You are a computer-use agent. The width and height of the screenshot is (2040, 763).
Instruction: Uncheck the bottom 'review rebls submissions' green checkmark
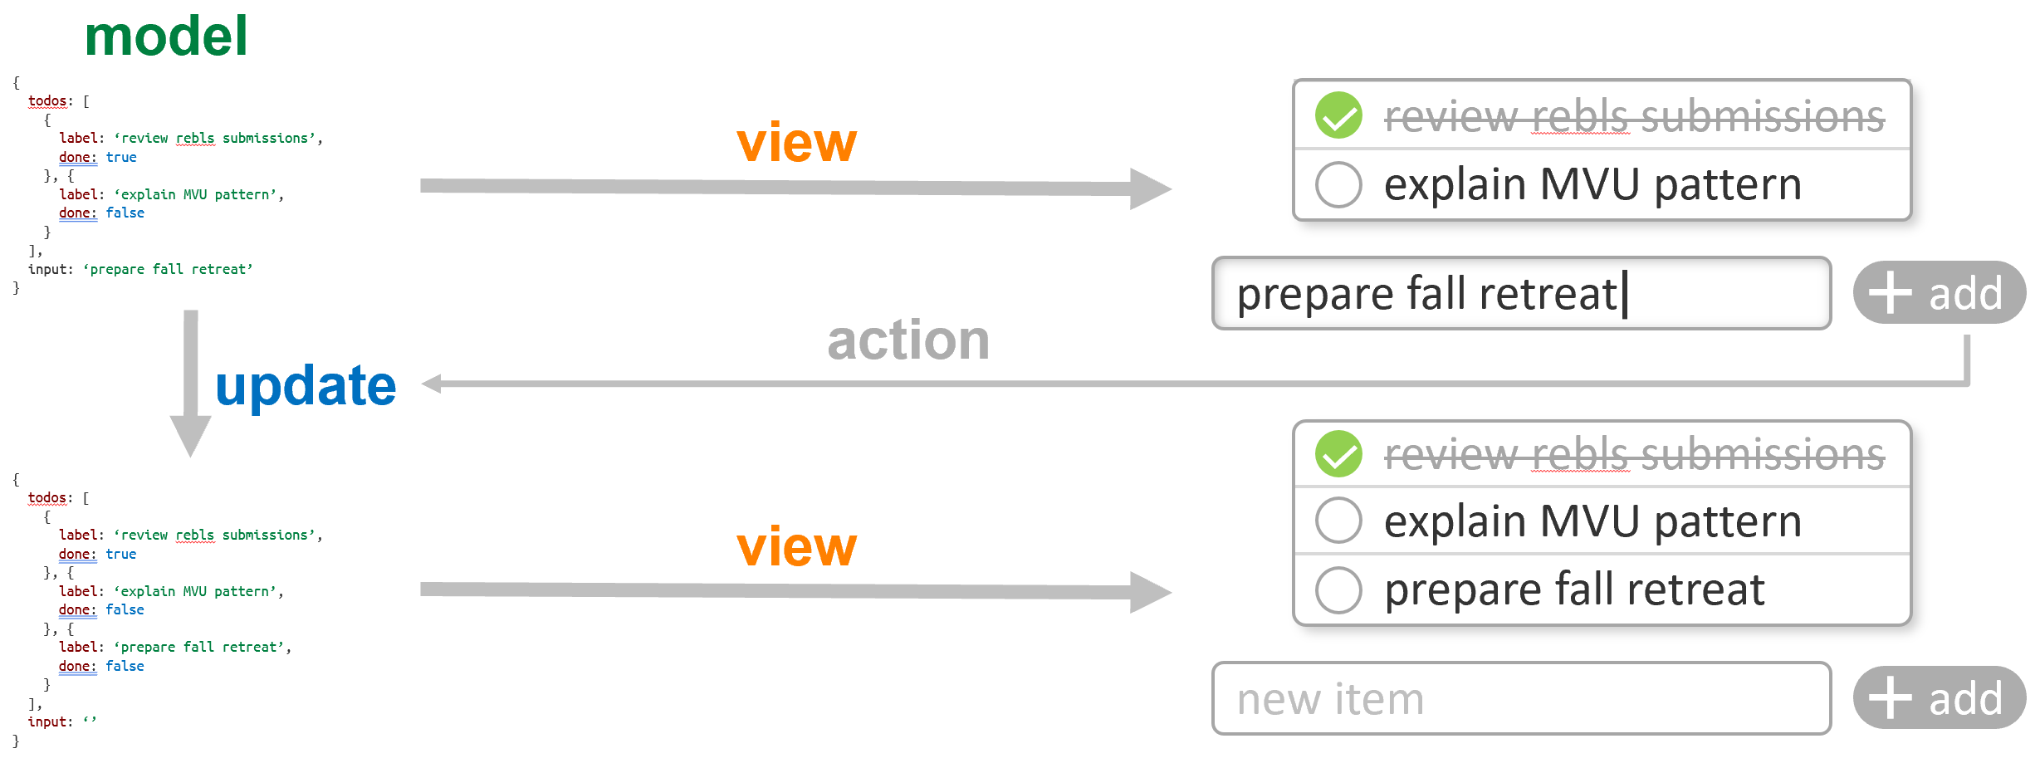(1338, 454)
